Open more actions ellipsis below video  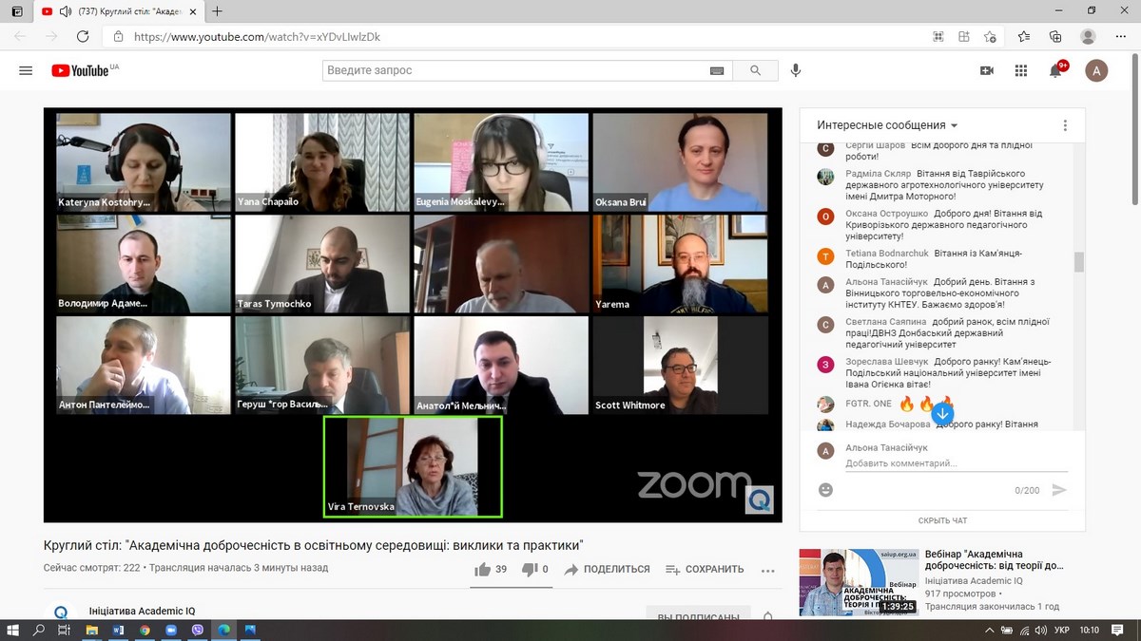pyautogui.click(x=767, y=570)
